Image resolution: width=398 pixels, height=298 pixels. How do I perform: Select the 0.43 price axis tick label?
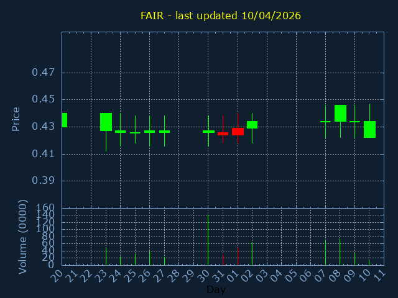click(x=43, y=127)
